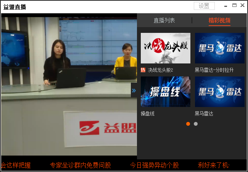Screen dimensions: 248x172
Task: Switch to the 直播列表 tab
Action: tap(164, 20)
